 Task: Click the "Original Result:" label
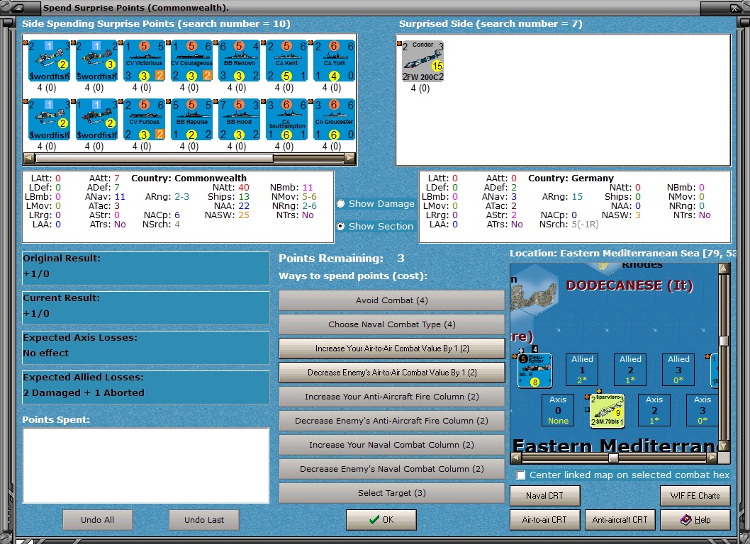[62, 258]
